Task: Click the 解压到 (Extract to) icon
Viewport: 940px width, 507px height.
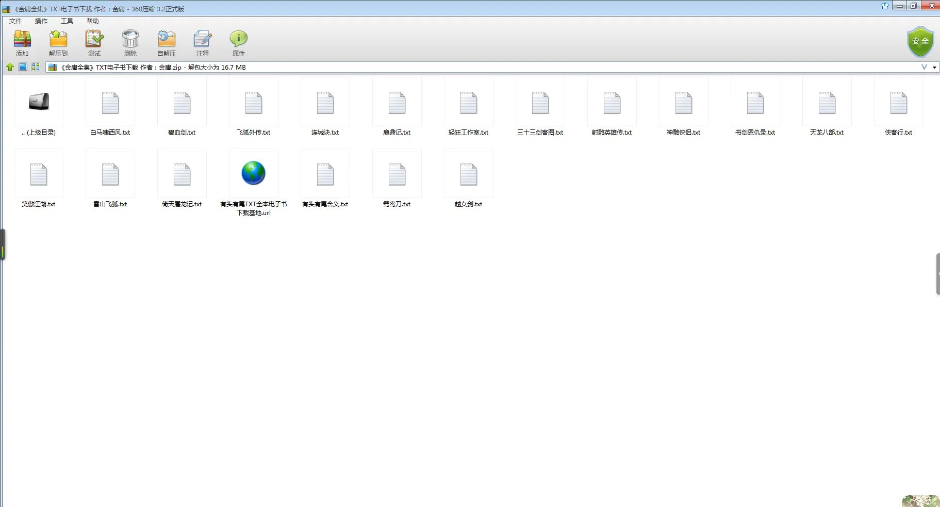Action: [58, 43]
